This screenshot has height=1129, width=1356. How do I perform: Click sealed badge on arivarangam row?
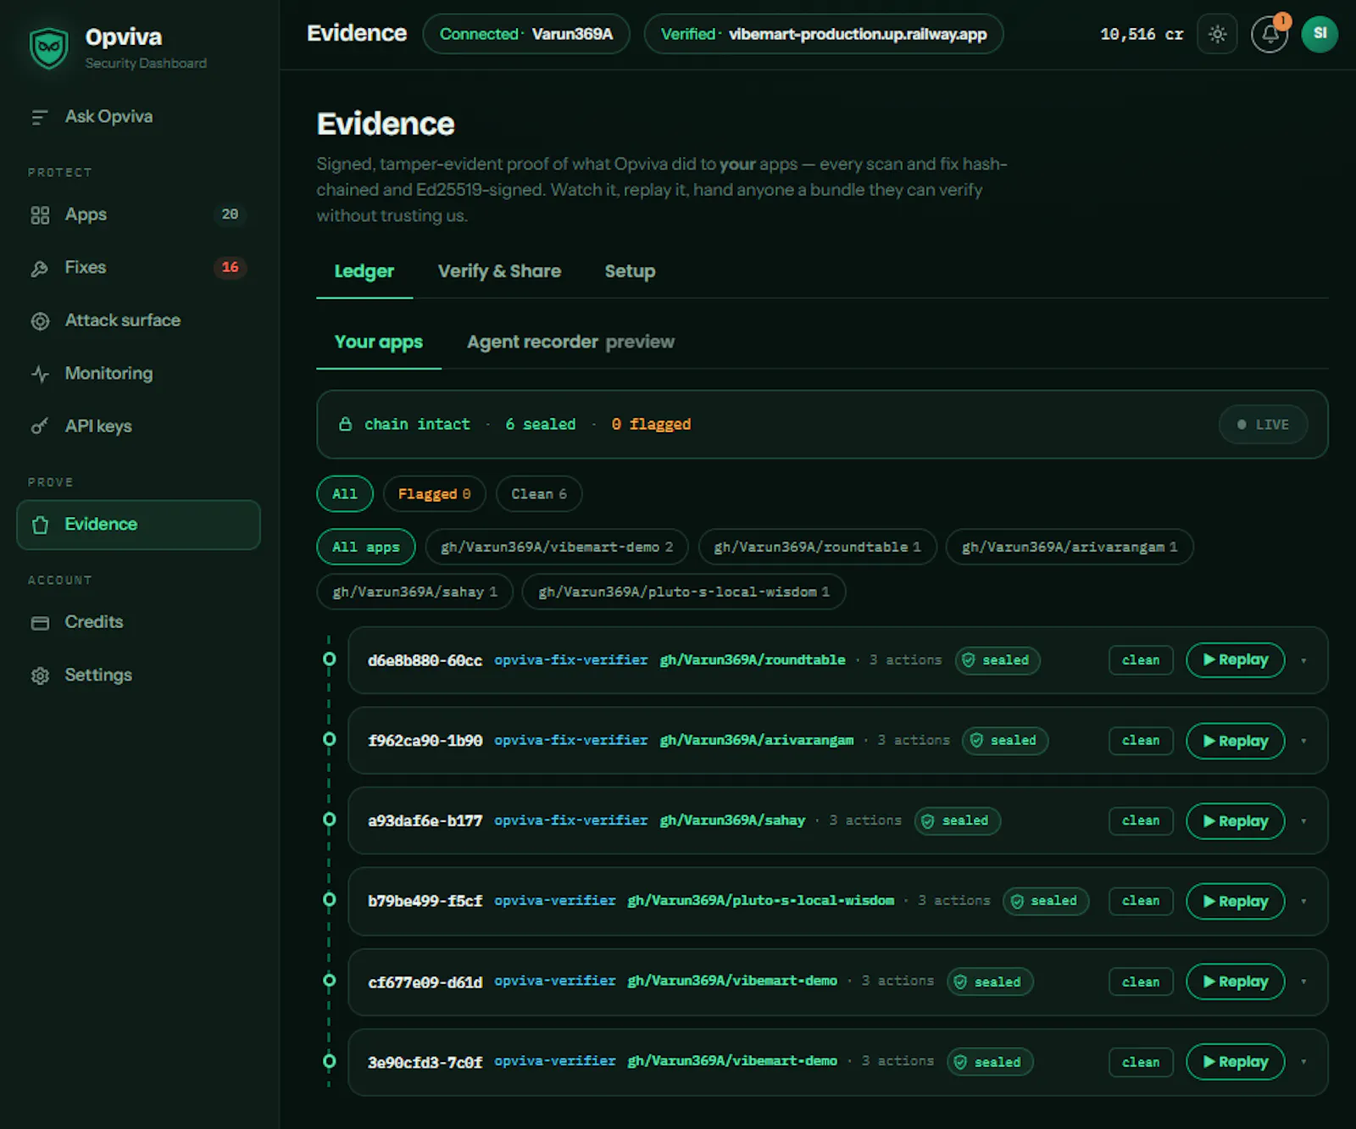pyautogui.click(x=1005, y=741)
